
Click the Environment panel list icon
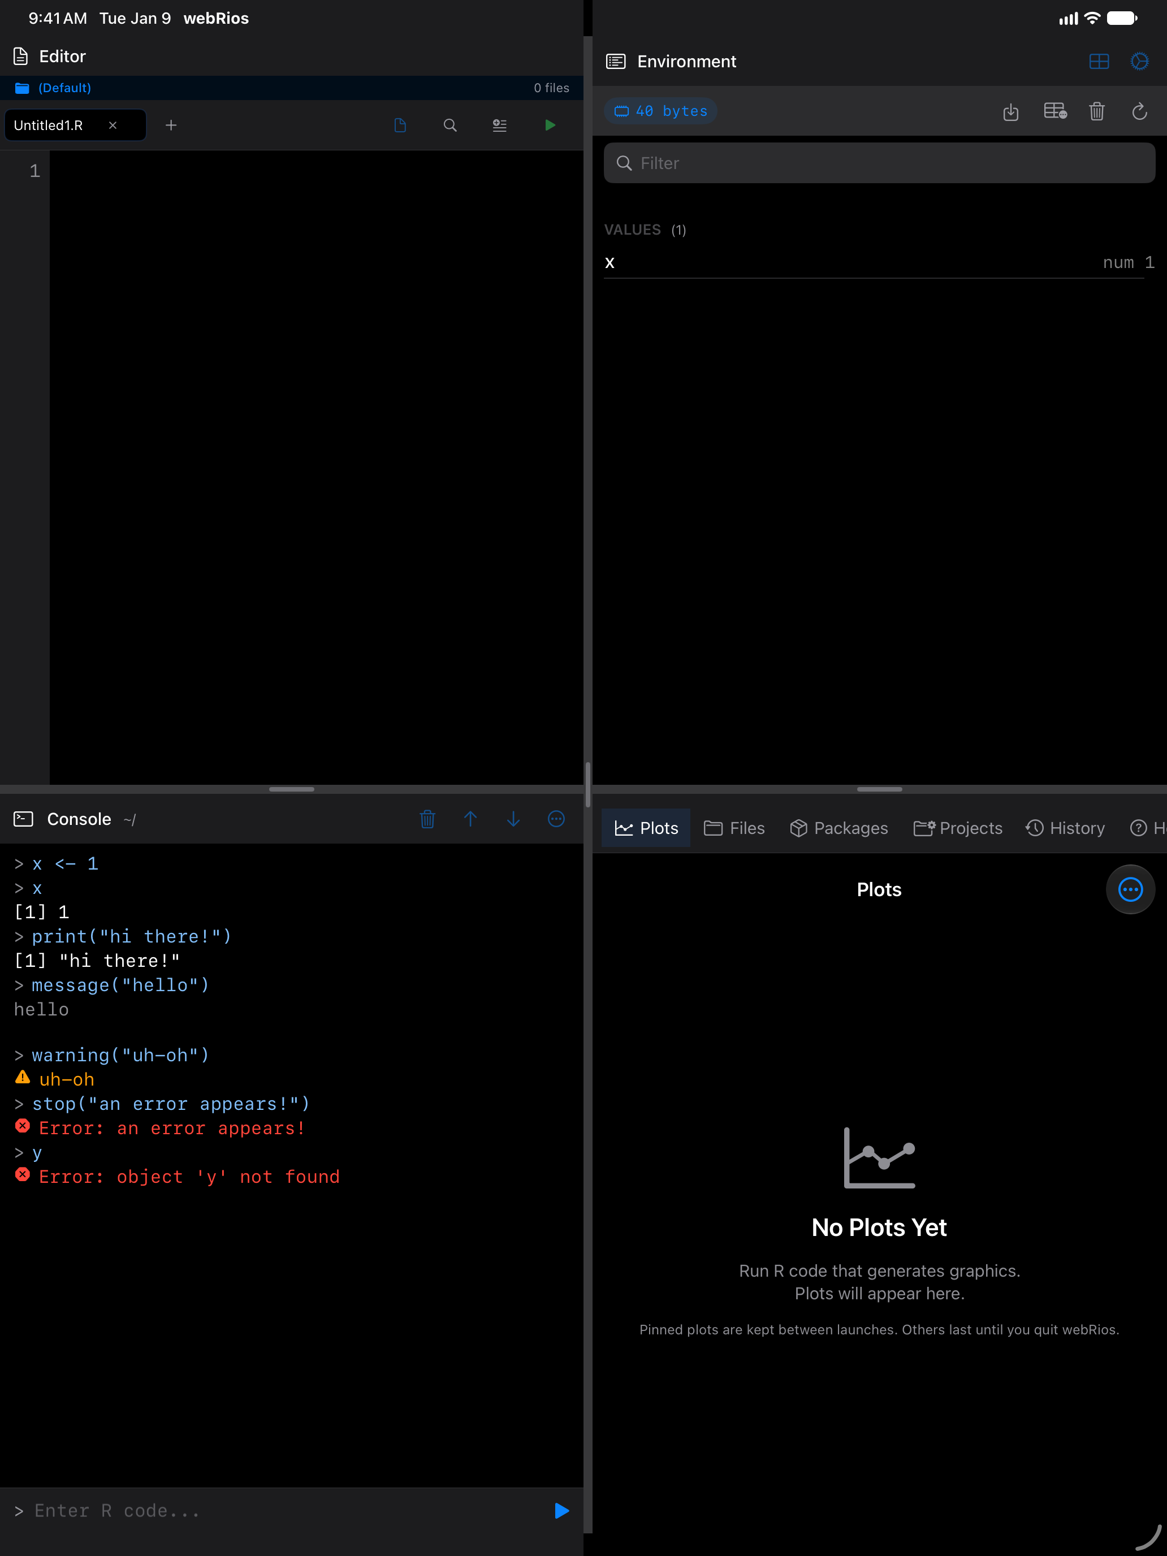pos(616,62)
